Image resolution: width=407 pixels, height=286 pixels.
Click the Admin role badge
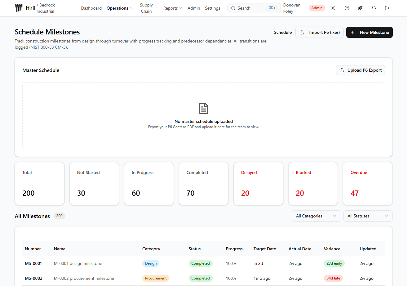[x=317, y=8]
